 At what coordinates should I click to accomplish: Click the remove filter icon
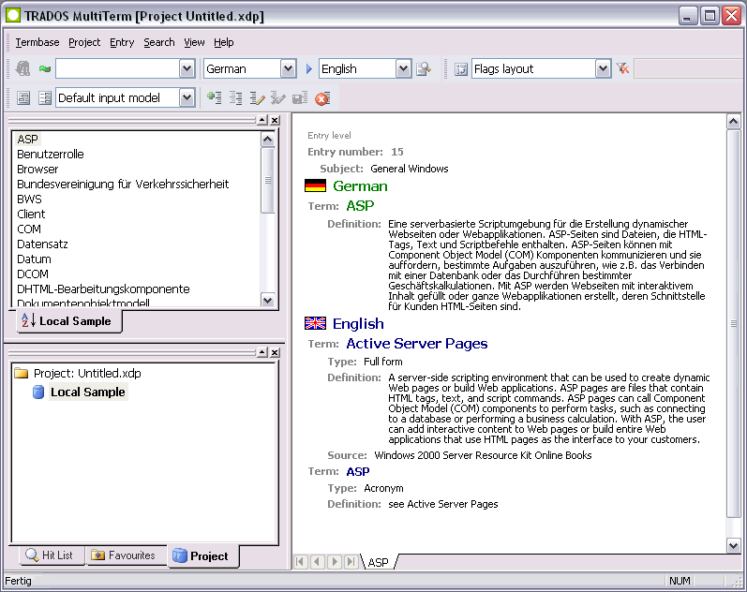pyautogui.click(x=622, y=69)
